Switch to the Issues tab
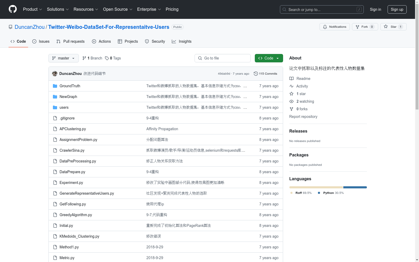The height and width of the screenshot is (262, 419). (41, 41)
